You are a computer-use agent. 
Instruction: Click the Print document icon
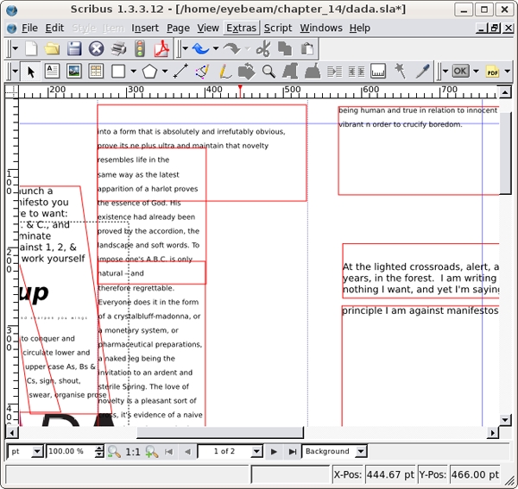(x=117, y=49)
